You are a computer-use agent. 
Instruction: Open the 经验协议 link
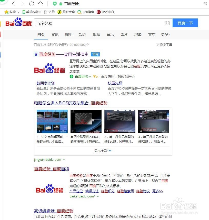click(x=143, y=191)
